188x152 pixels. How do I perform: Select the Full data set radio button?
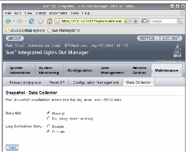point(48,118)
